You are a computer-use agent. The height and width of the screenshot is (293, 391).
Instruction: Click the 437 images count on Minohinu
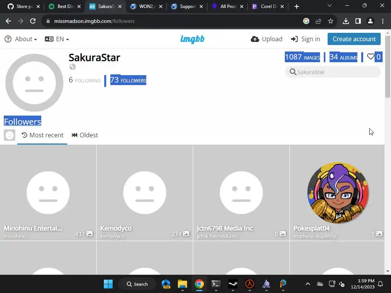84,234
